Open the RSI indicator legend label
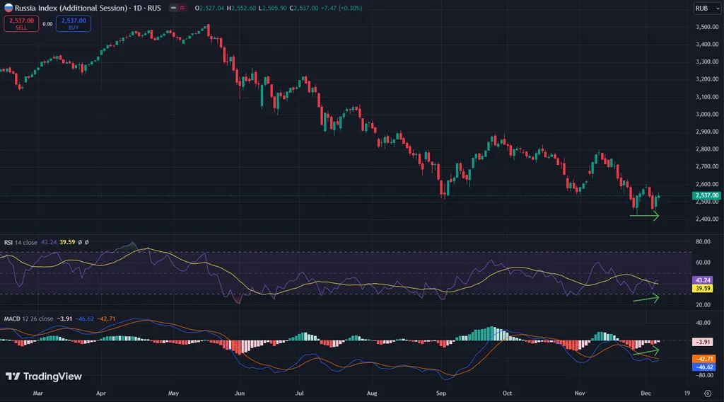 click(21, 242)
